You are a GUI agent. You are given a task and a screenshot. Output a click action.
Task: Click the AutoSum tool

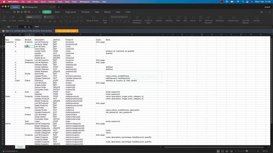[x=169, y=19]
